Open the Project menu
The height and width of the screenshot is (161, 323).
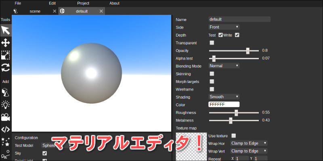point(83,3)
